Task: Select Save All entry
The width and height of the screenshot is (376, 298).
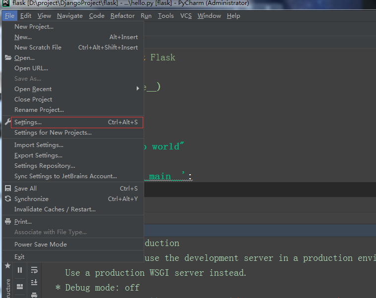Action: click(73, 189)
